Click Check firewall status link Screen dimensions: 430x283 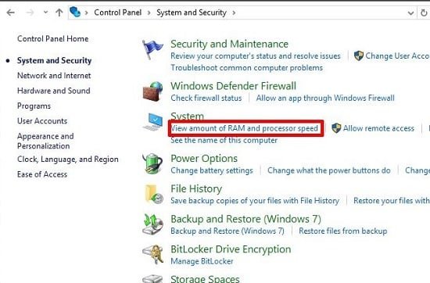click(206, 99)
